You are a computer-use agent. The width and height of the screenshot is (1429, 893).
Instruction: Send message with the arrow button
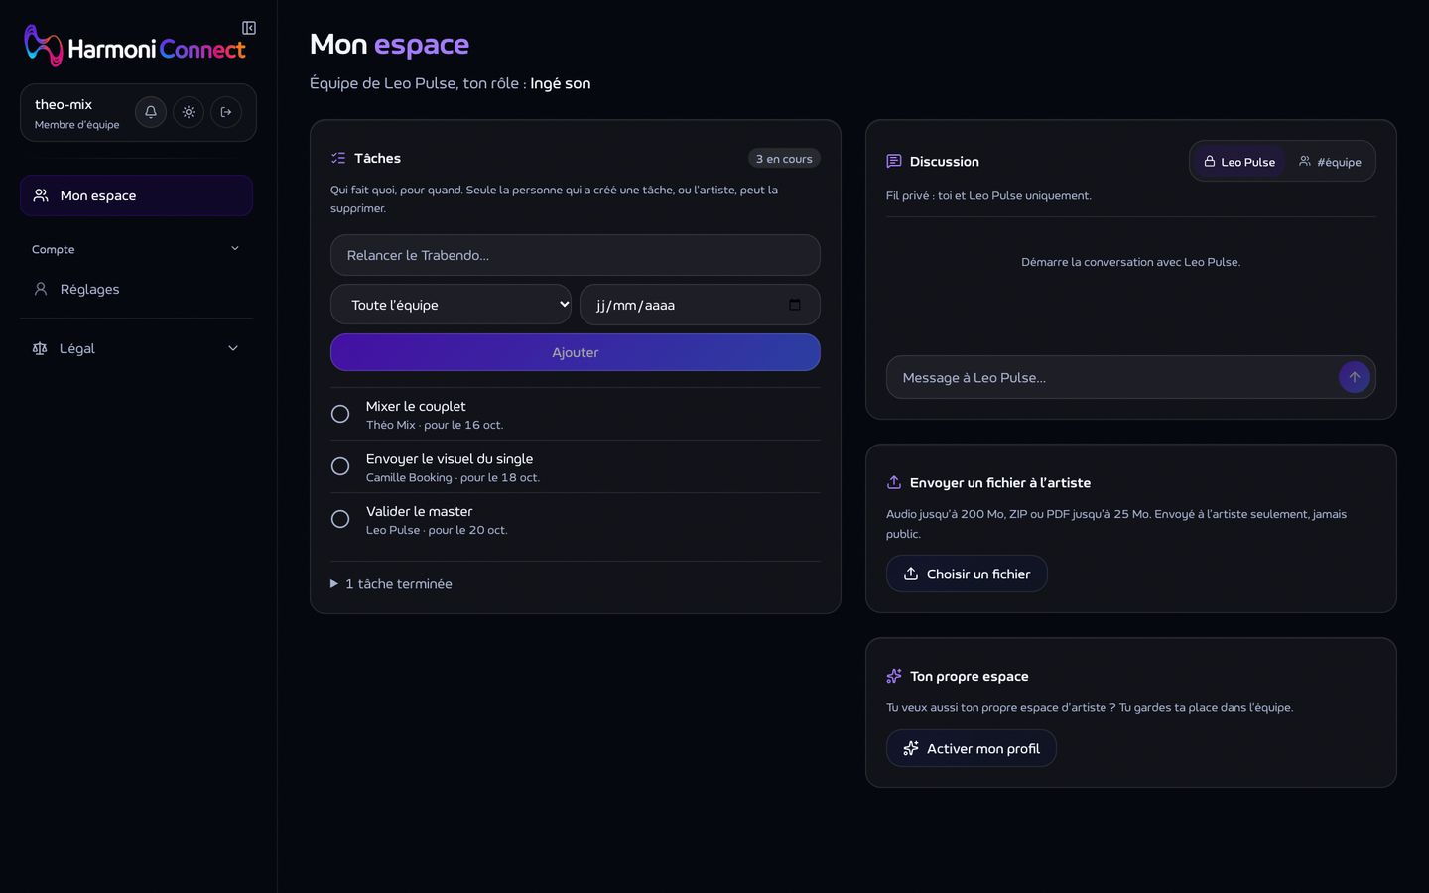pyautogui.click(x=1355, y=377)
